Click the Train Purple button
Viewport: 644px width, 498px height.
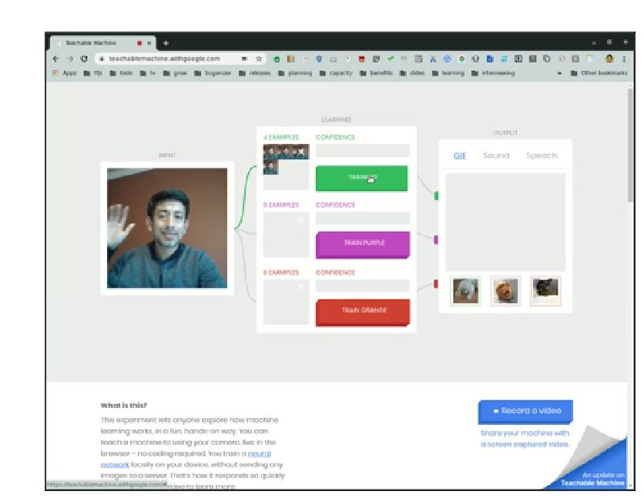pos(363,245)
